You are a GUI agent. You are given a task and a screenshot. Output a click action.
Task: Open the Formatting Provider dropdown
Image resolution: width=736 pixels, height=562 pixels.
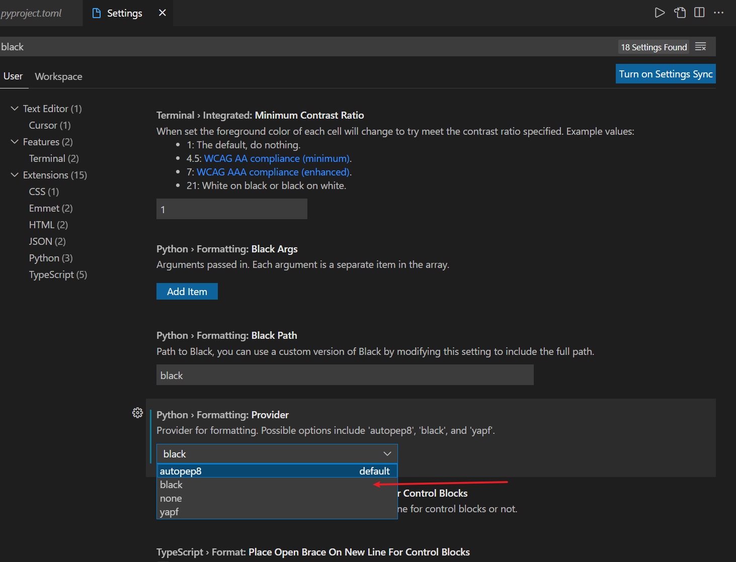pyautogui.click(x=277, y=454)
